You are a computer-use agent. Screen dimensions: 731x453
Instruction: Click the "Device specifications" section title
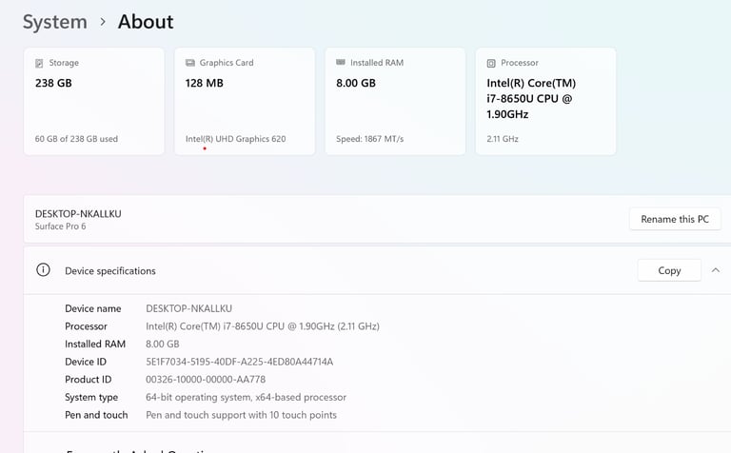(x=110, y=271)
